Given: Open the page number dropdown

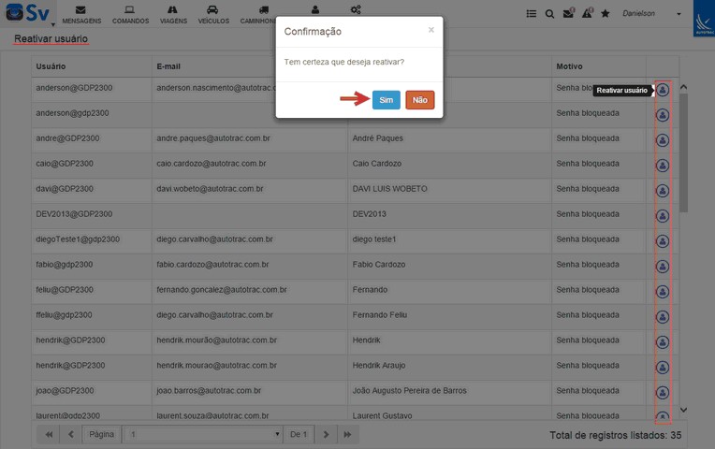Looking at the screenshot, I should pos(203,434).
